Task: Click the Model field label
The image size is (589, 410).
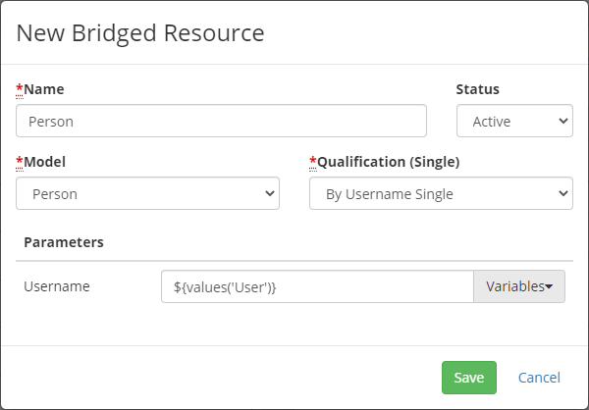Action: pos(45,162)
